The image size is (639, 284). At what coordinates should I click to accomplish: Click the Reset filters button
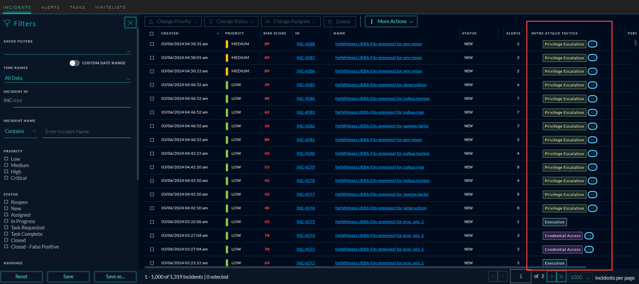21,277
